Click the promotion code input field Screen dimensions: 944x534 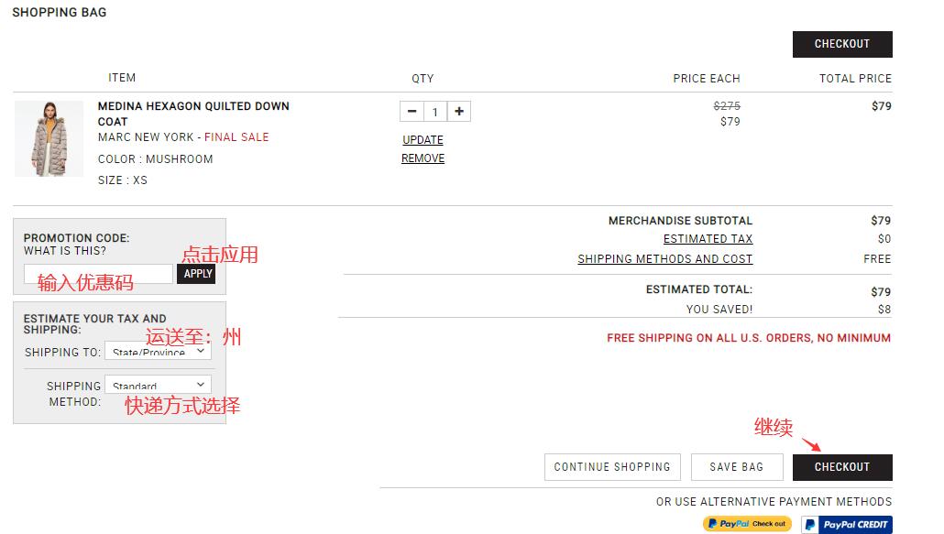(98, 273)
